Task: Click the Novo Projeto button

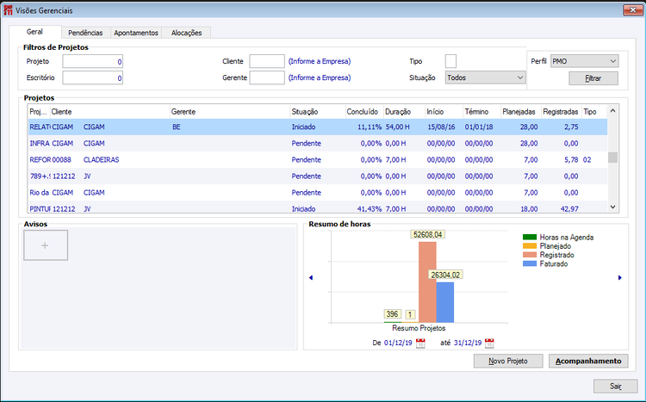Action: 508,361
